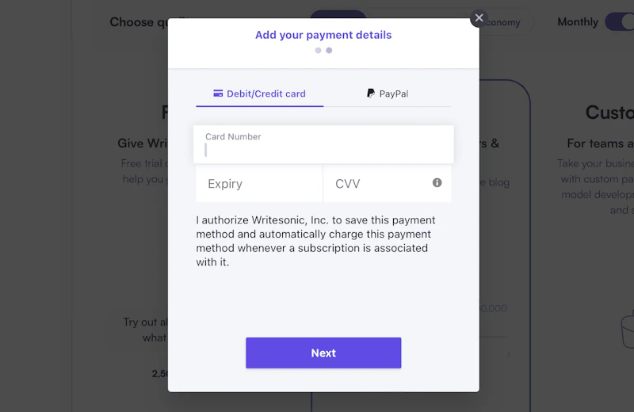Click the 'Add your payment details' heading
The width and height of the screenshot is (634, 412).
(323, 35)
